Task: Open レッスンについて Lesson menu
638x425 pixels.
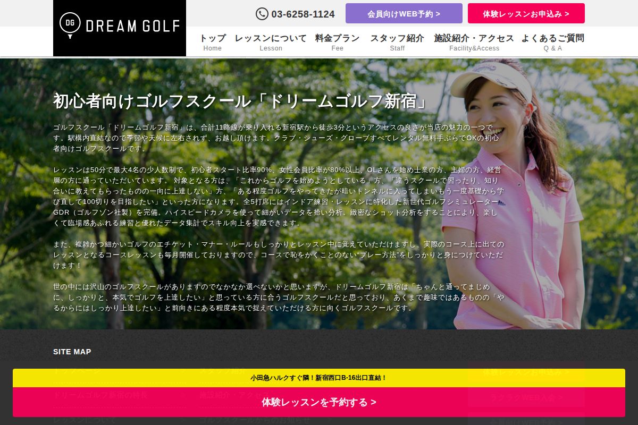Action: [x=271, y=42]
